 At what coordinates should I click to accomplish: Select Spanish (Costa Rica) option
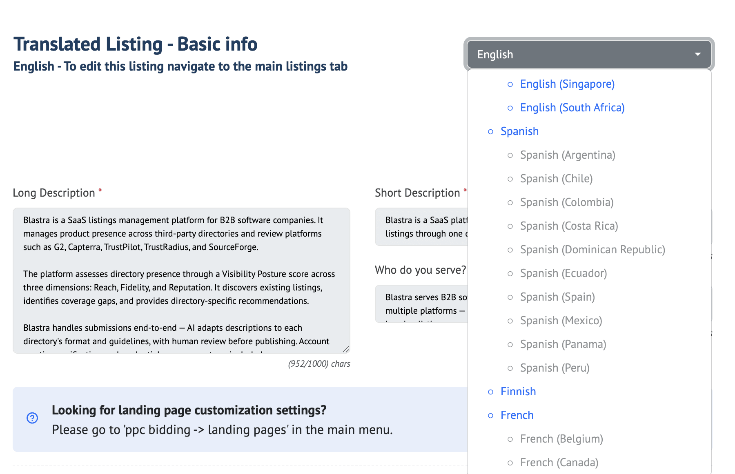tap(568, 226)
